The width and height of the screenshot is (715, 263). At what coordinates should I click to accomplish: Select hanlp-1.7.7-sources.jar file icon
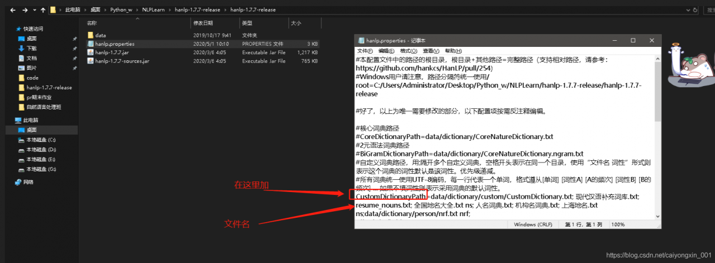(90, 61)
